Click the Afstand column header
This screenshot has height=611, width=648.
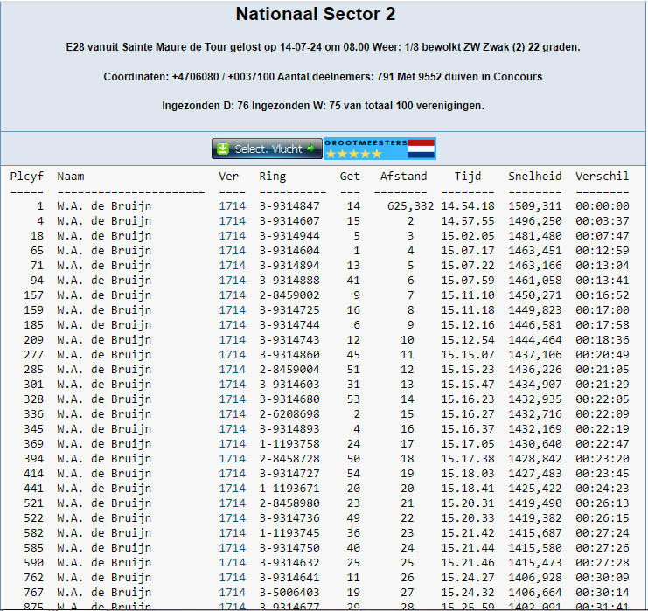click(404, 177)
